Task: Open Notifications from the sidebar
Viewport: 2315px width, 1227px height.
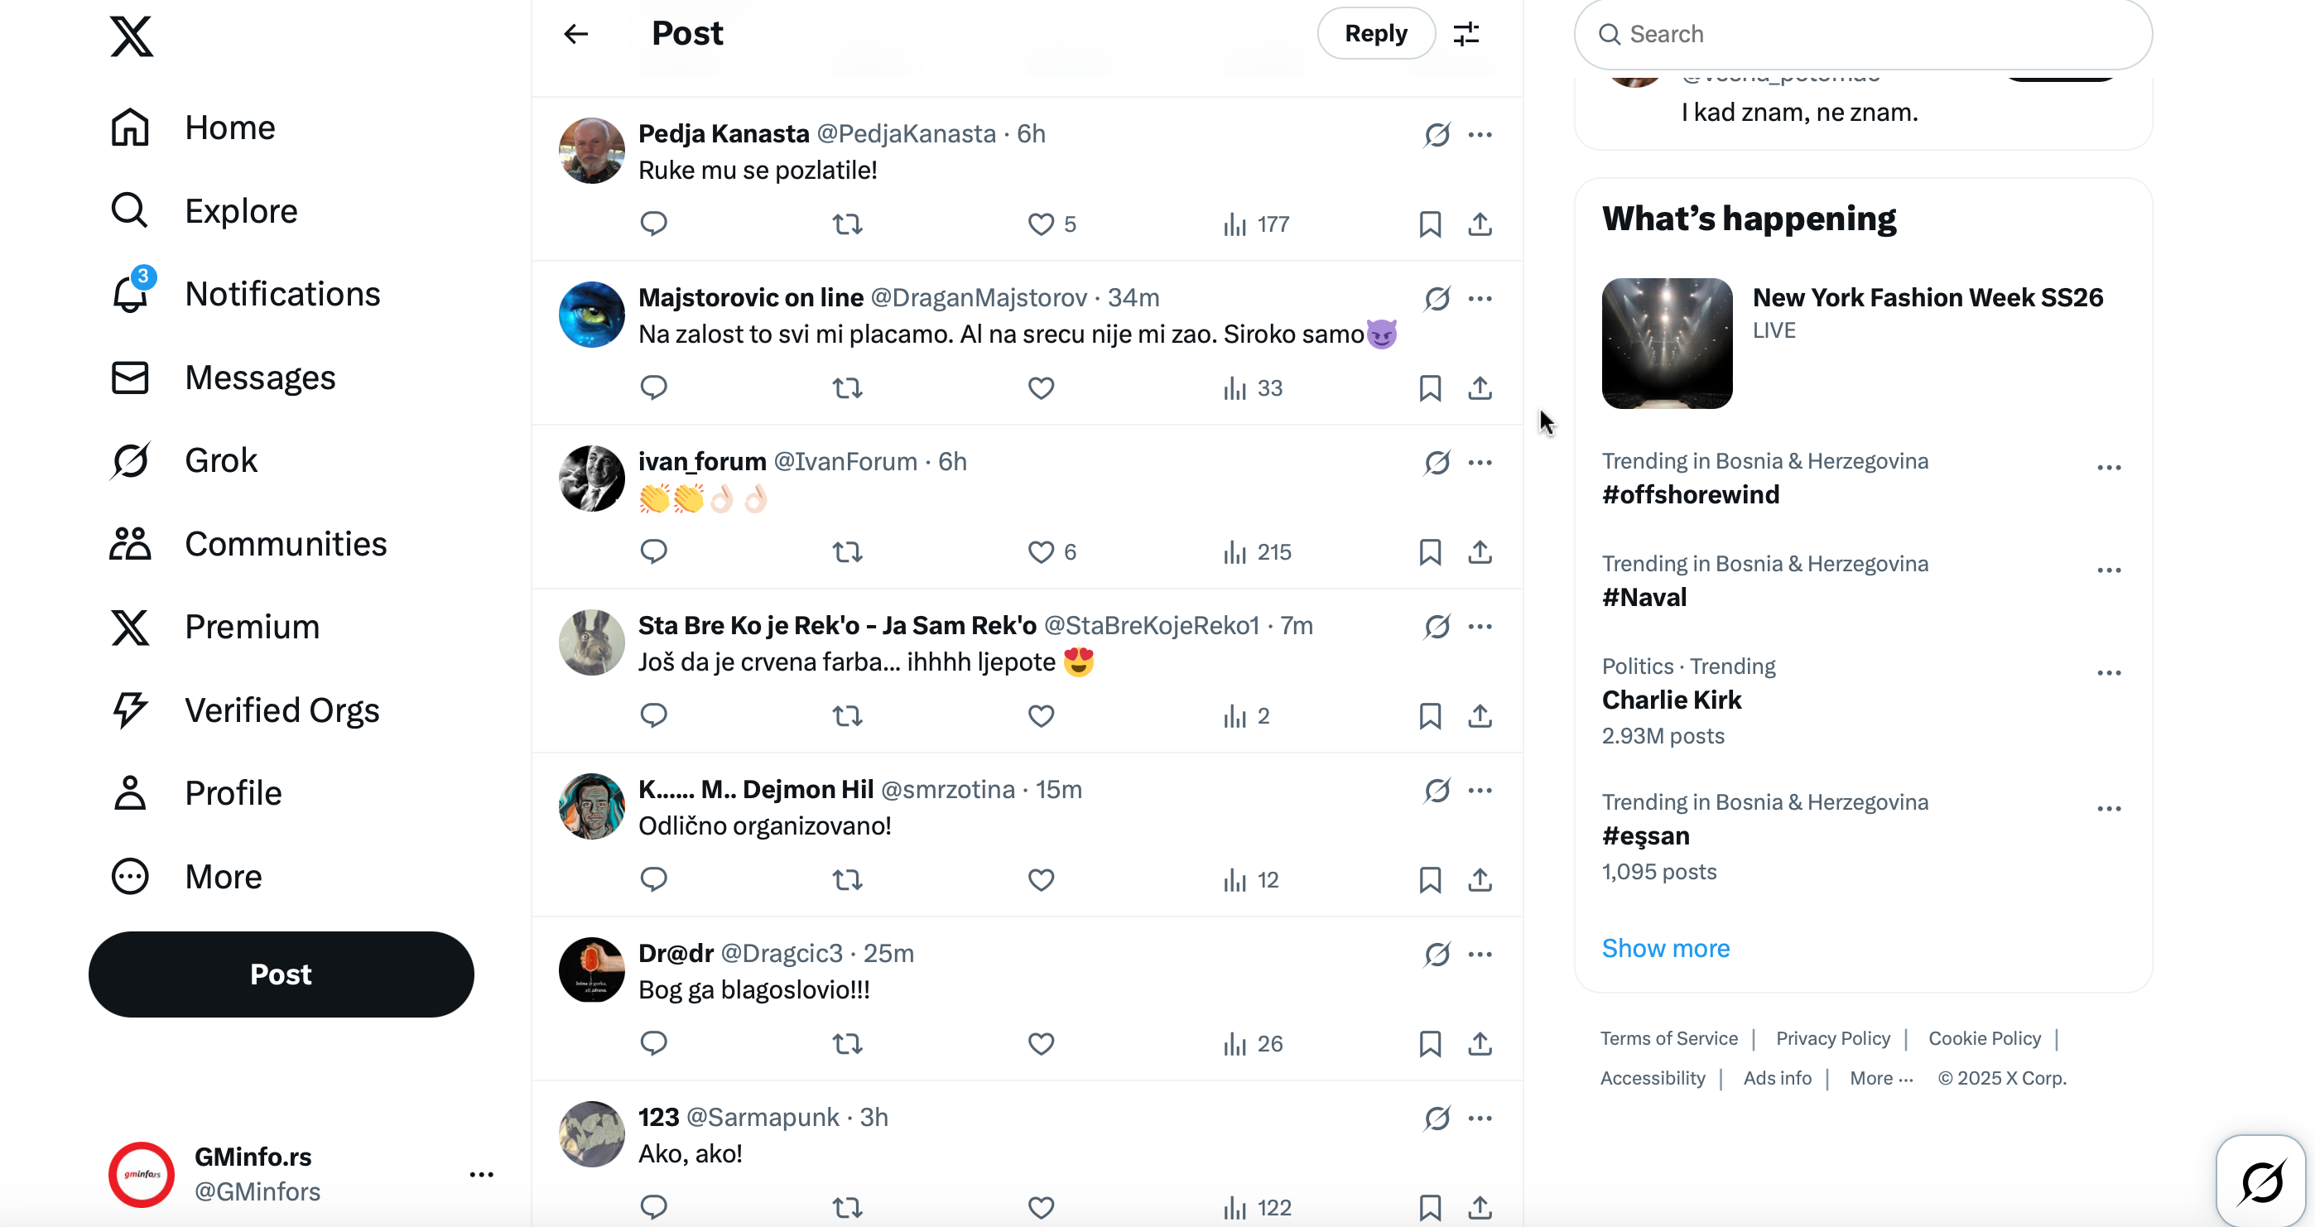Action: [x=282, y=294]
